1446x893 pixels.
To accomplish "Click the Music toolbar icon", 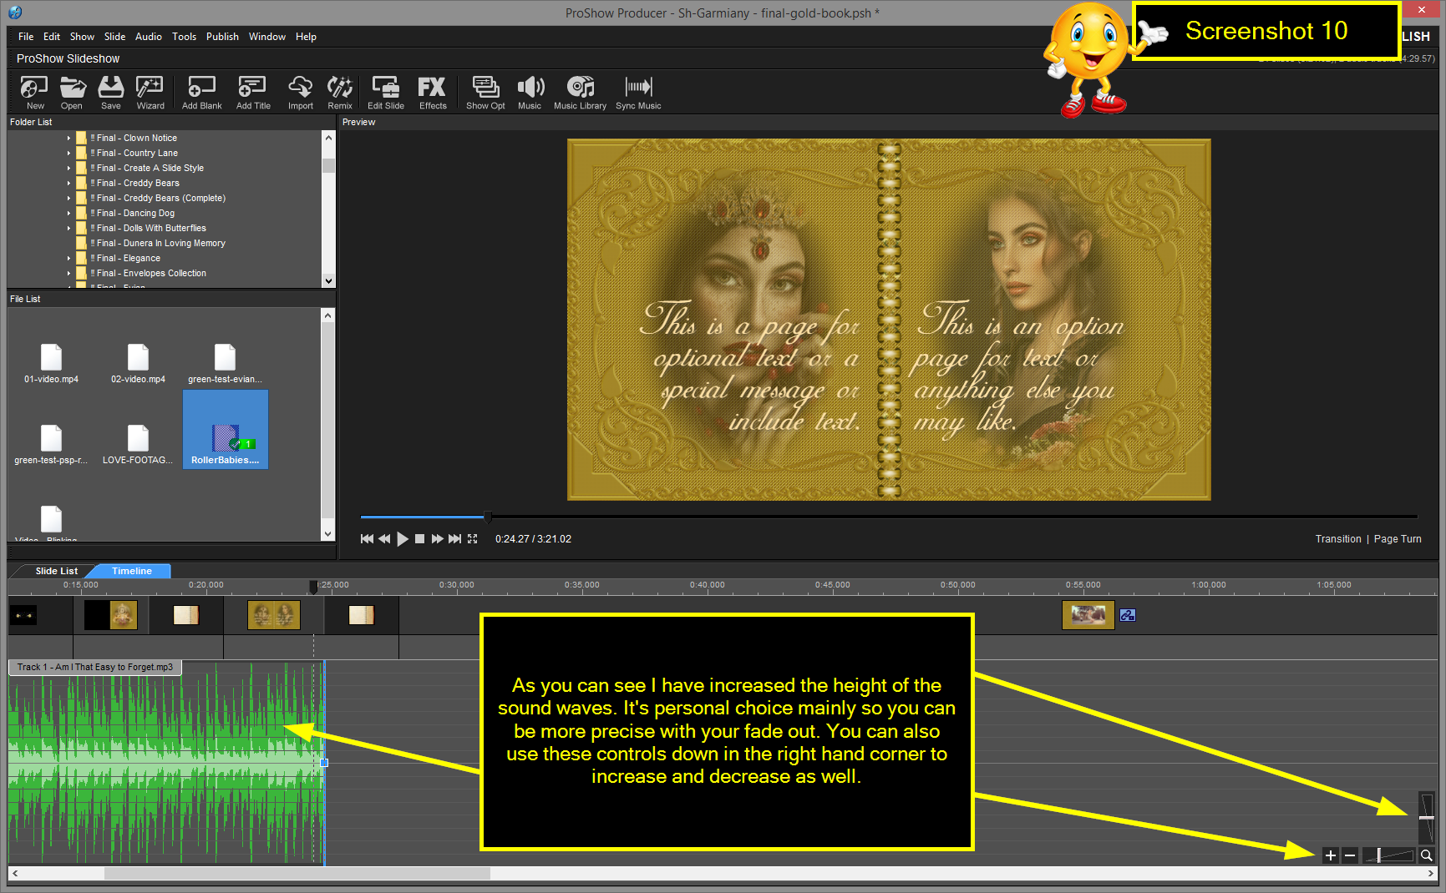I will (530, 92).
